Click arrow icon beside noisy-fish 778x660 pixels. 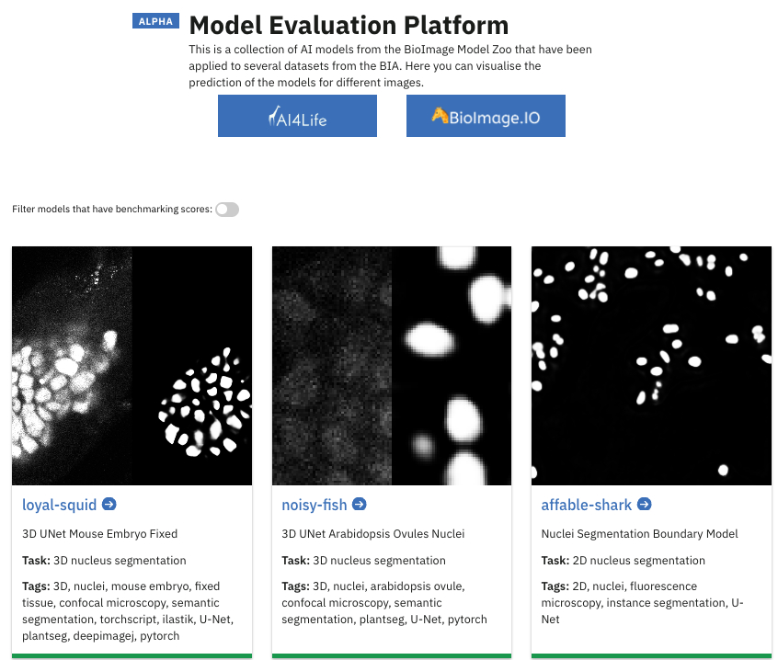click(x=360, y=505)
